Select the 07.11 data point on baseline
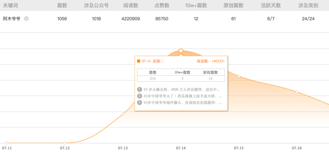Viewport: 329px width, 153px height. tap(7, 143)
